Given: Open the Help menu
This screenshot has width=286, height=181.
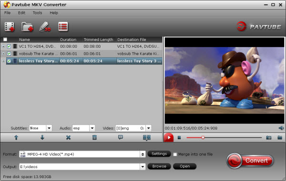Looking at the screenshot, I should coord(54,13).
